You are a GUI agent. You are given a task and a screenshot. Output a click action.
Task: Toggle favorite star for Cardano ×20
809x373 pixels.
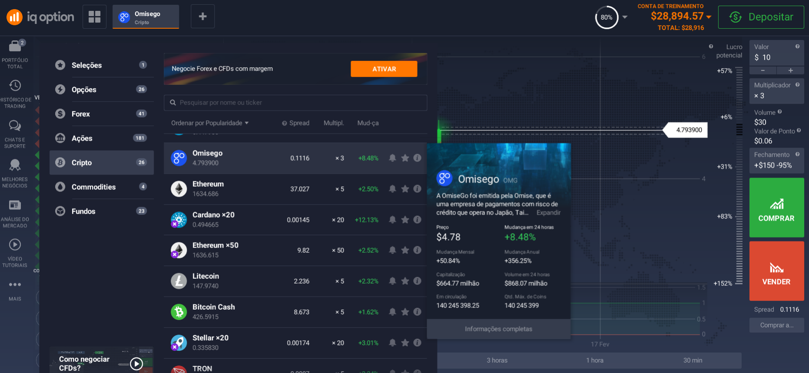coord(405,220)
